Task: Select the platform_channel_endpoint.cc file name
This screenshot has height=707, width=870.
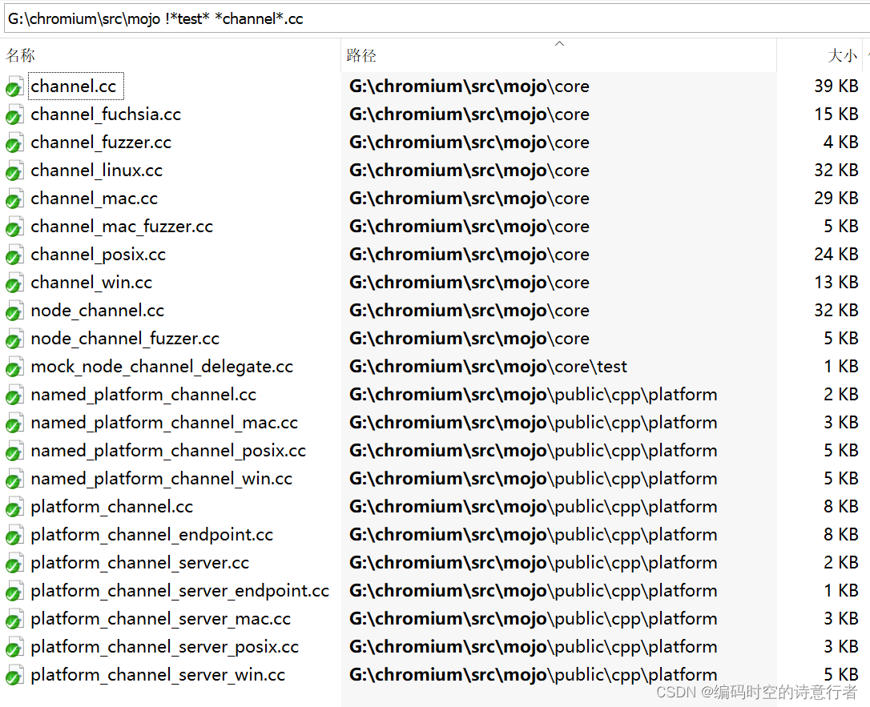Action: click(152, 534)
